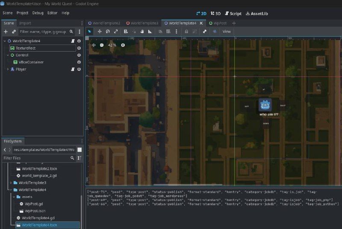342x229 pixels.
Task: Enable the Pan mode hand tool
Action: (142, 32)
